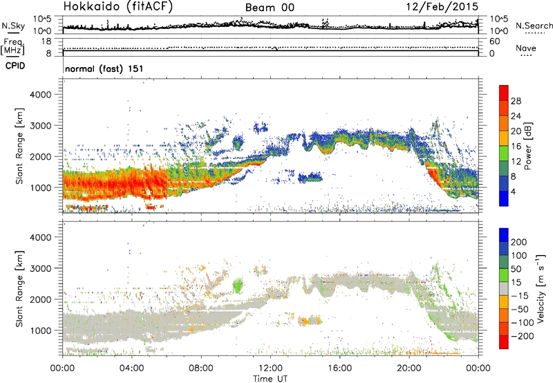Click the red top segment of power colorbar
Viewport: 553px width, 383px height.
point(504,93)
